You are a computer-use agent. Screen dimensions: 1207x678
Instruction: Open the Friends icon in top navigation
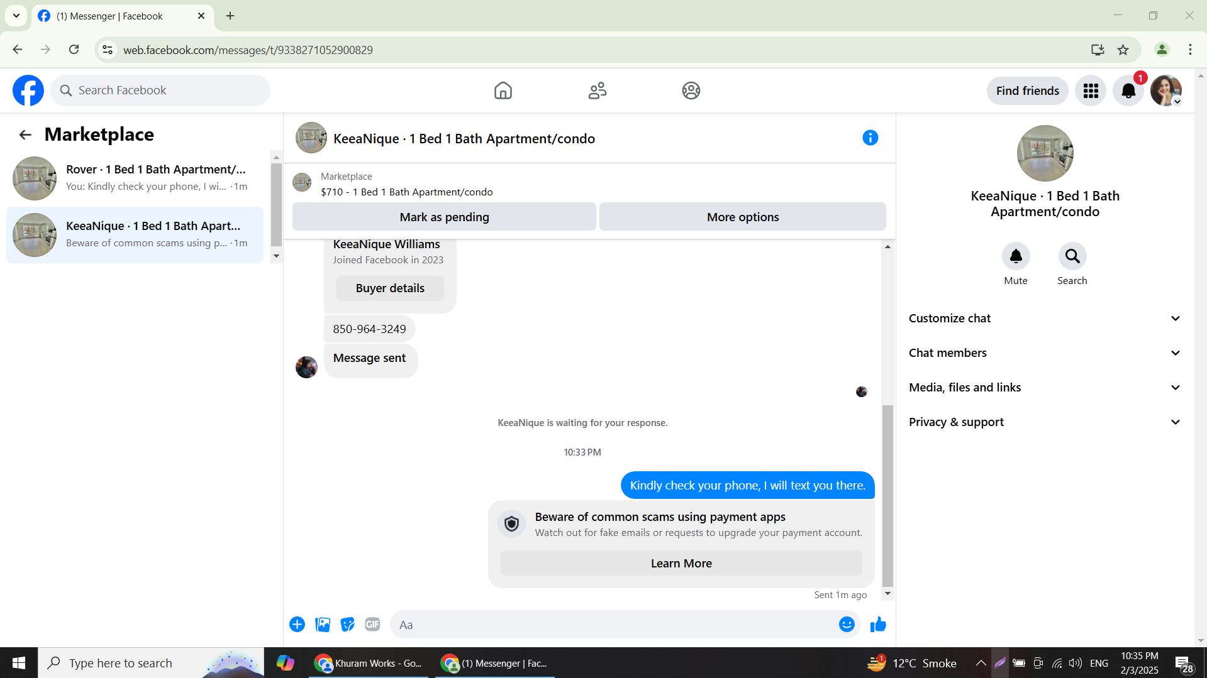pos(598,90)
